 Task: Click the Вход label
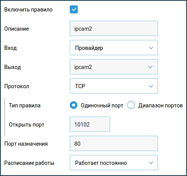(10, 48)
